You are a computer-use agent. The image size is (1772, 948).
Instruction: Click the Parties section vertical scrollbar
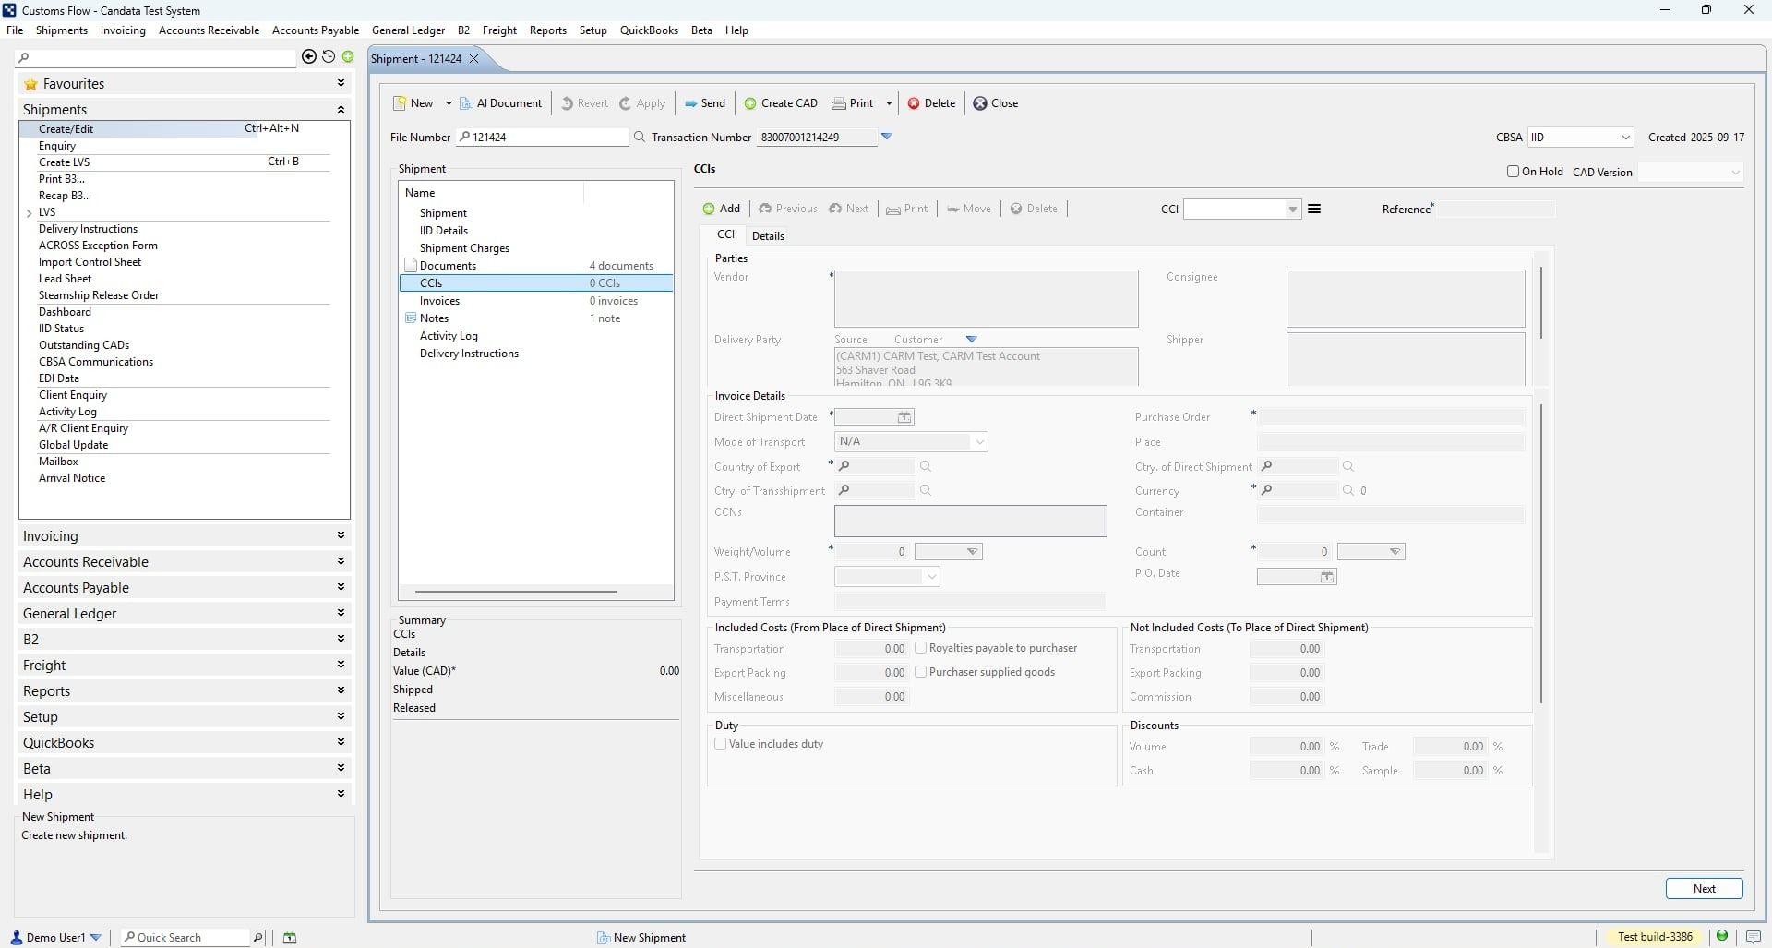1540,303
